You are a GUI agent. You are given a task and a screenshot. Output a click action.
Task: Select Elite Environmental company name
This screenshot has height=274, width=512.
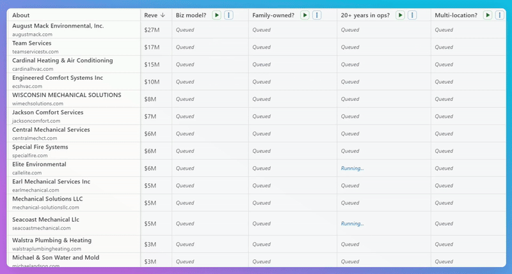(x=39, y=164)
